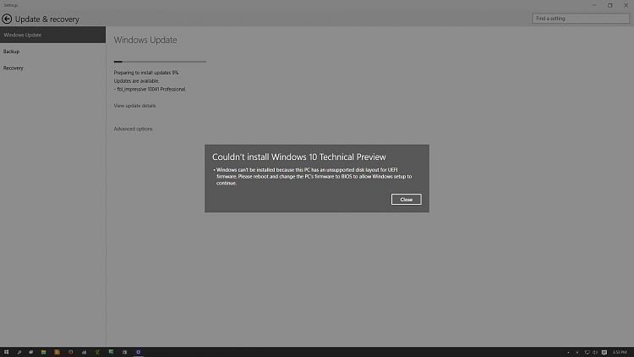Viewport: 634px width, 357px height.
Task: Select Windows Update in the sidebar
Action: 52,35
